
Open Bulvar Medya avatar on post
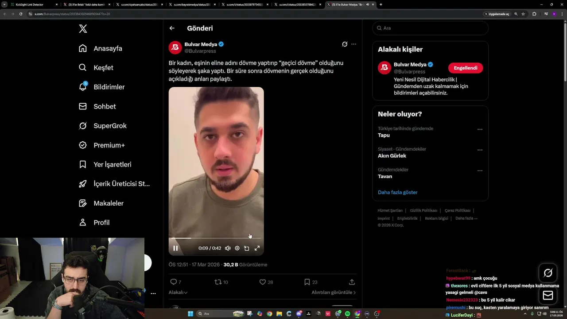click(175, 47)
